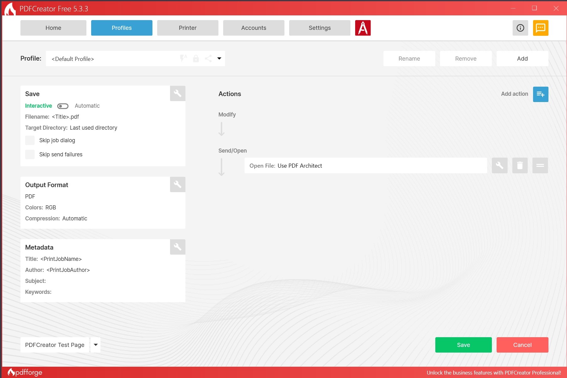Click the lock icon in the Profile box

[196, 58]
